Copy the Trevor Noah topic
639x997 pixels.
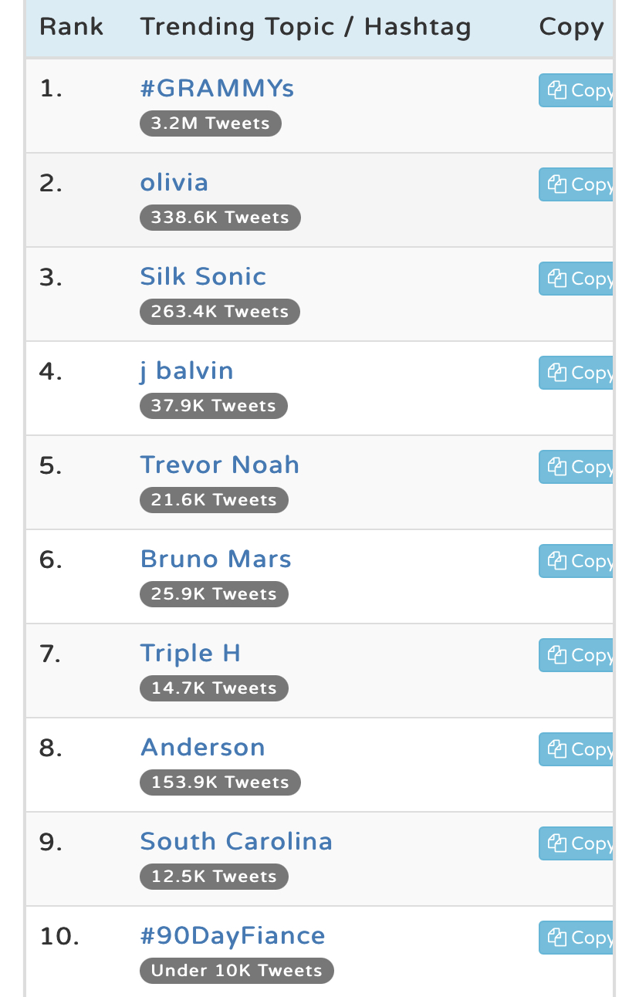point(576,467)
